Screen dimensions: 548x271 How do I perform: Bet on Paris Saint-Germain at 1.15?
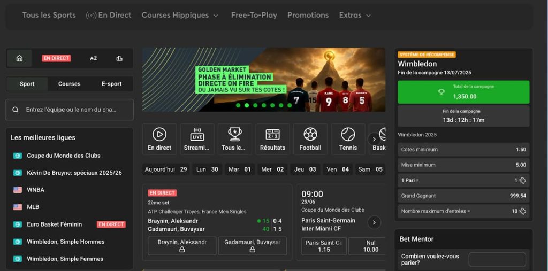(x=324, y=246)
